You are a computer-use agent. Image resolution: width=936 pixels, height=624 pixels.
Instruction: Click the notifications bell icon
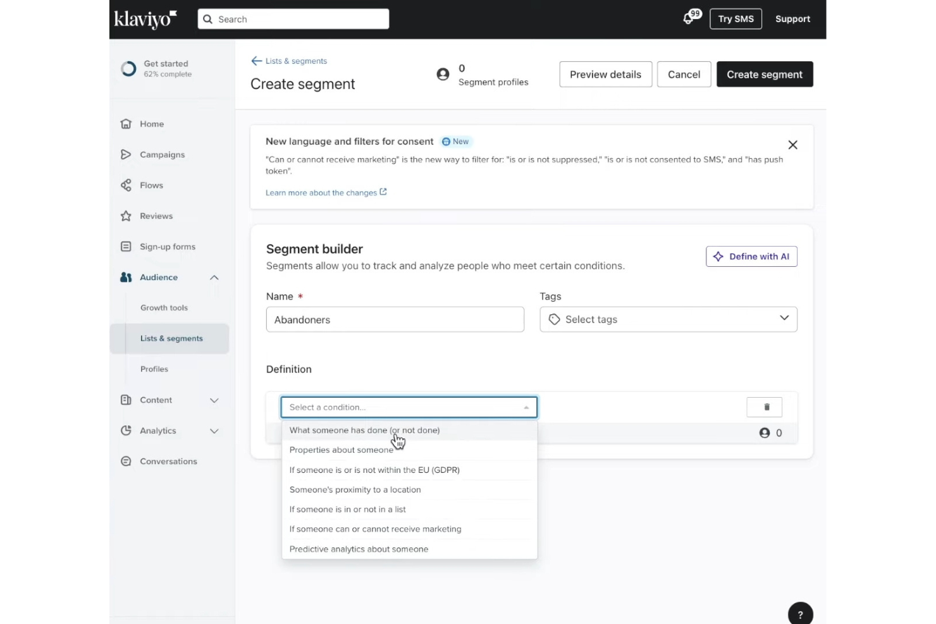689,18
